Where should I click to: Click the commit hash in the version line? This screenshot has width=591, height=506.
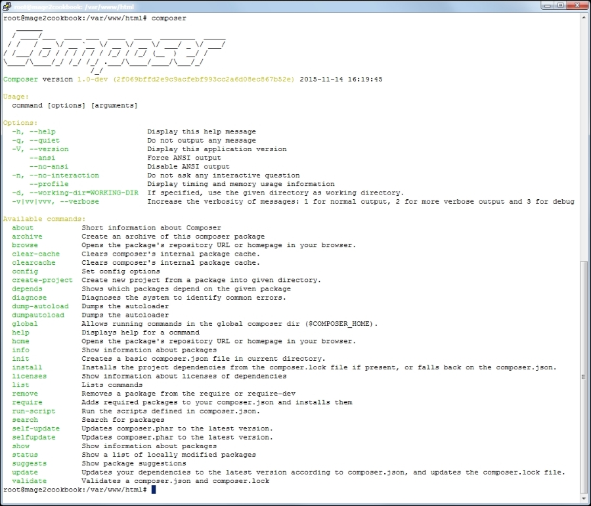204,79
